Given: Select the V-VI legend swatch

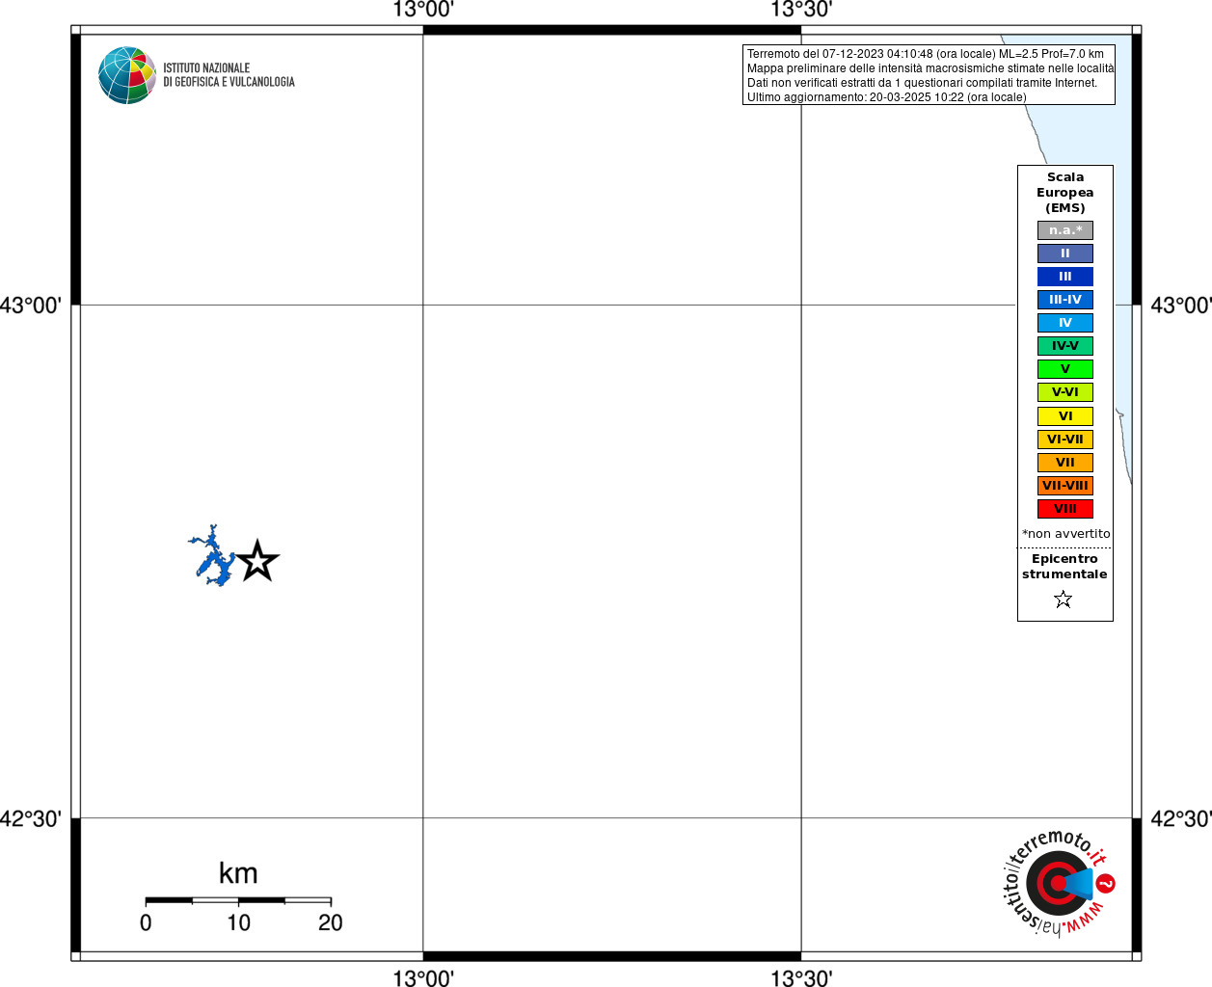Looking at the screenshot, I should click(x=1065, y=392).
